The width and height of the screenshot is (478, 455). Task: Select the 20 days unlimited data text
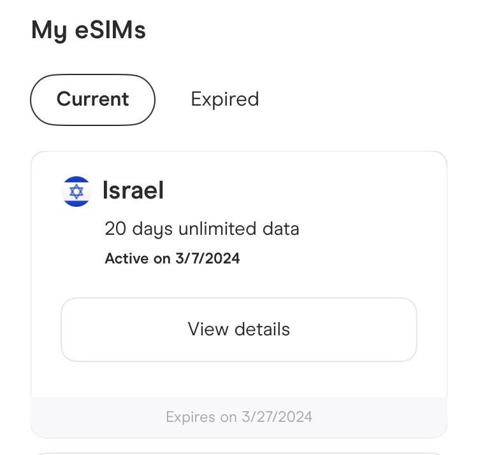coord(202,229)
